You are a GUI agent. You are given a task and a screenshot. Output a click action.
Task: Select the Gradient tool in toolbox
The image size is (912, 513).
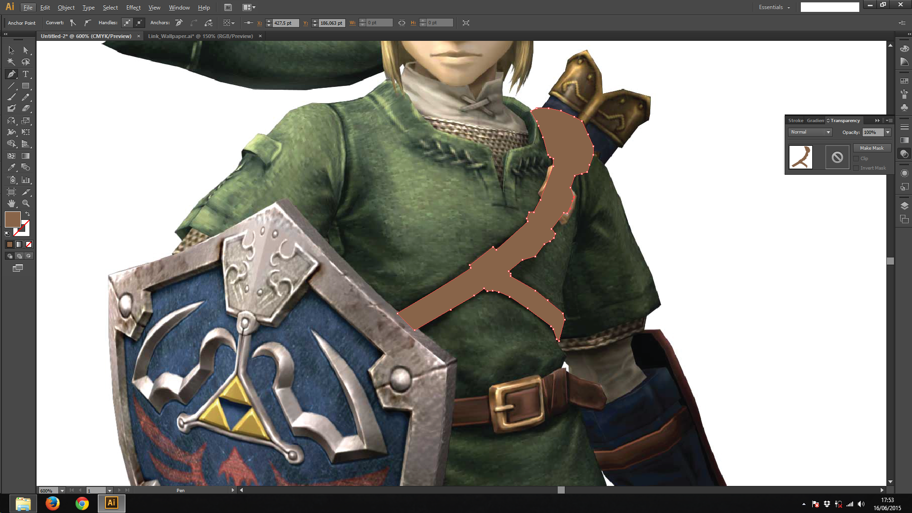pos(26,156)
